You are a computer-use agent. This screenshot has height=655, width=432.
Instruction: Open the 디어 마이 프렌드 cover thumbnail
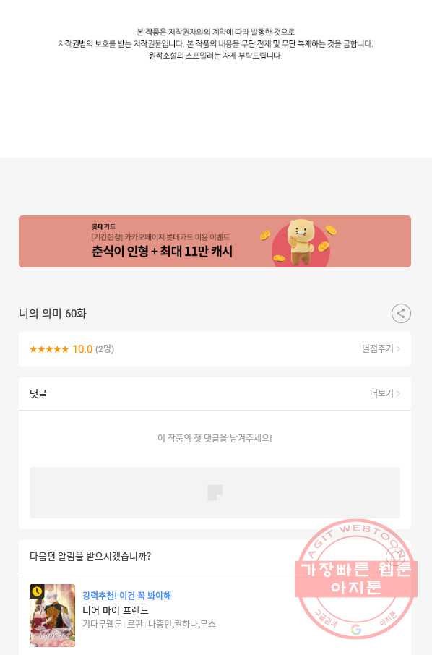coord(52,615)
